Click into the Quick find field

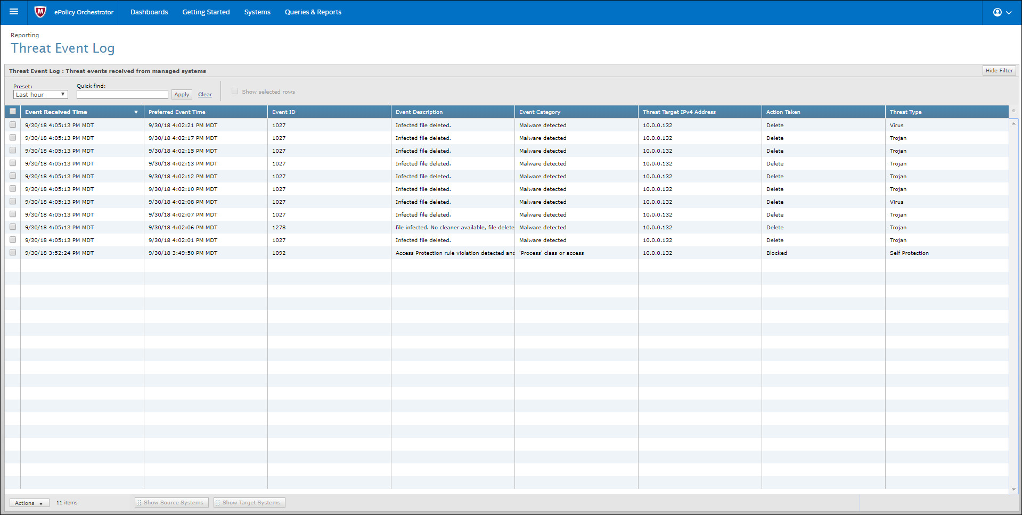pyautogui.click(x=122, y=95)
